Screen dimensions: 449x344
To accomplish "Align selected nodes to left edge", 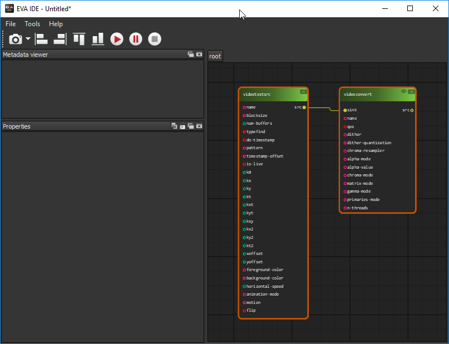I will click(42, 39).
